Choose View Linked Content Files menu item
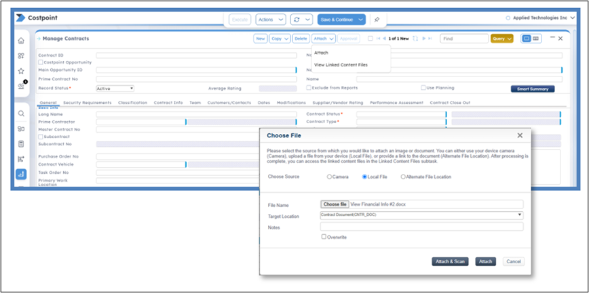This screenshot has height=293, width=589. tap(340, 64)
